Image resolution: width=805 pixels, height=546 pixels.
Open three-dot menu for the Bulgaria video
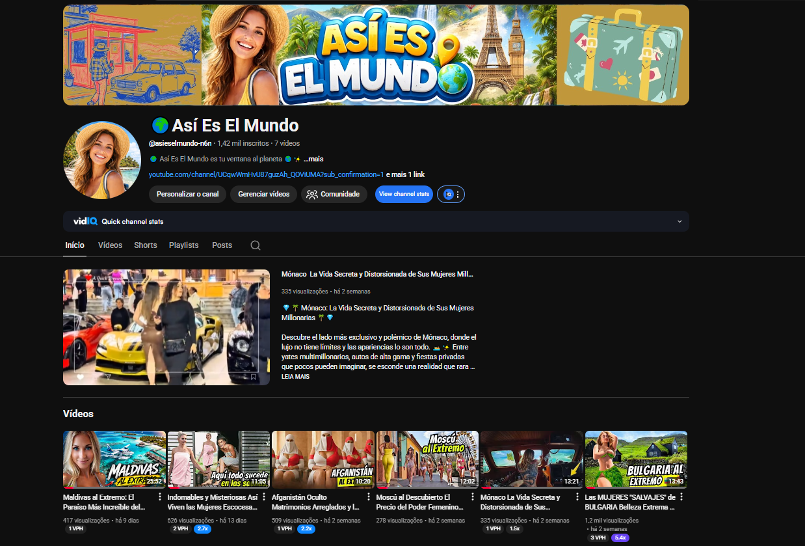click(681, 497)
